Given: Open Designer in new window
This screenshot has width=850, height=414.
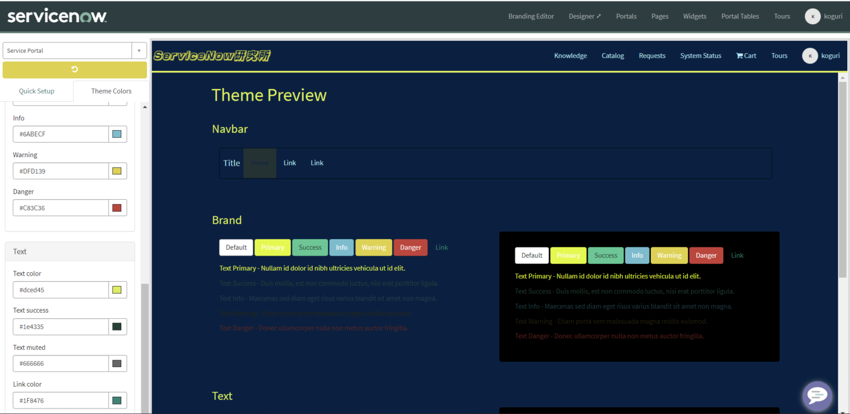Looking at the screenshot, I should coord(584,16).
